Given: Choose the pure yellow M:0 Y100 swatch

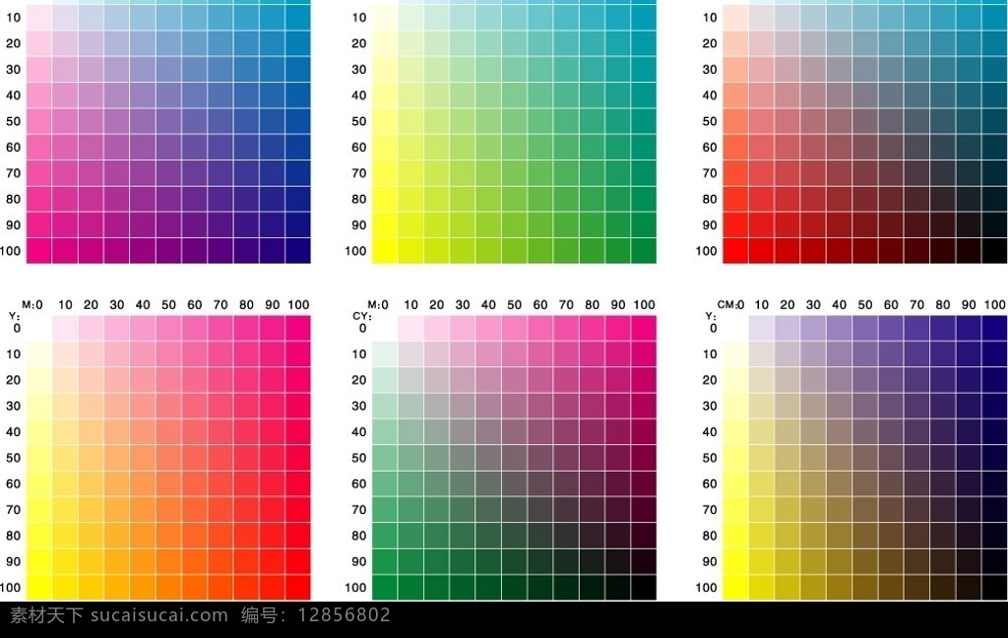Looking at the screenshot, I should [39, 588].
